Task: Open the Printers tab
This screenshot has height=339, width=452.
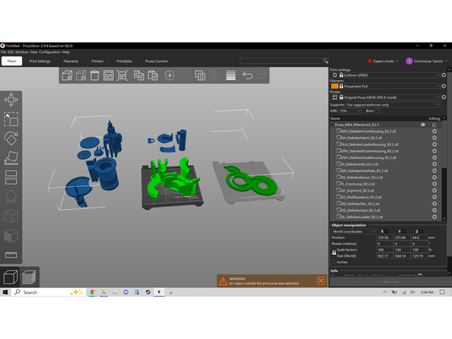Action: coord(98,61)
